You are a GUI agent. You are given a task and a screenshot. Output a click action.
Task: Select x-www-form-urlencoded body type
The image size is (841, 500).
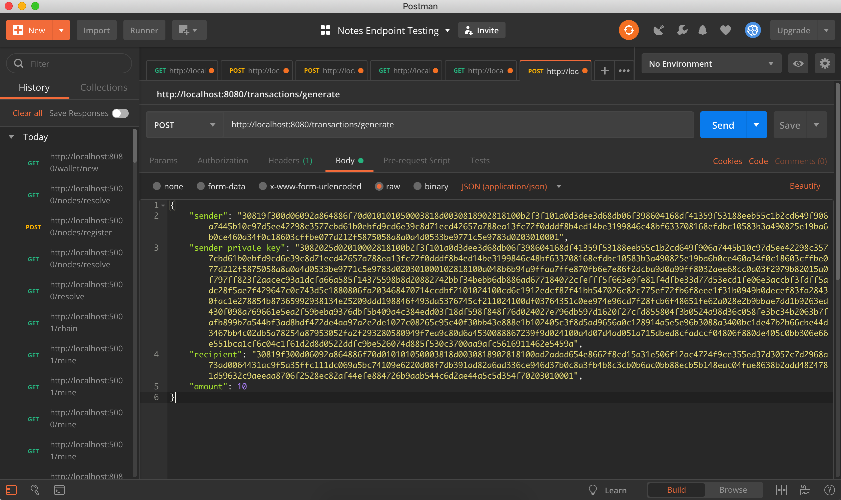pyautogui.click(x=262, y=186)
